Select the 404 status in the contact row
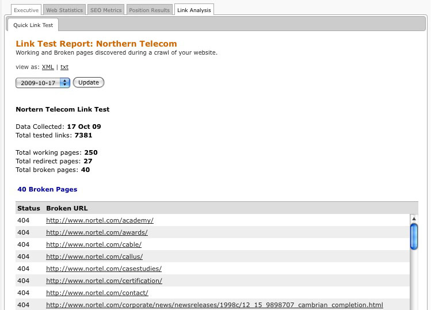 pos(24,293)
